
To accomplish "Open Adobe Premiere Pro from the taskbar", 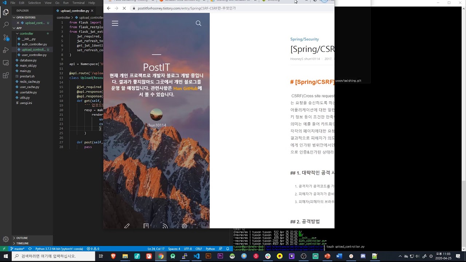I will point(220,256).
